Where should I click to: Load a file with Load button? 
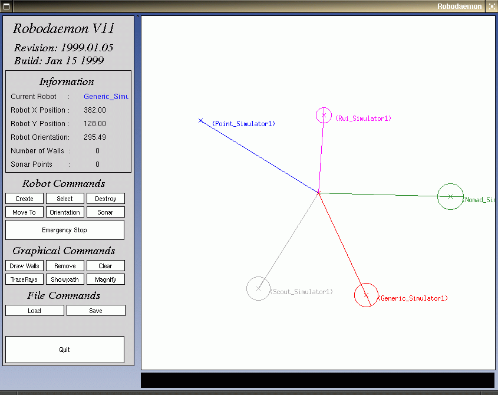coord(35,311)
